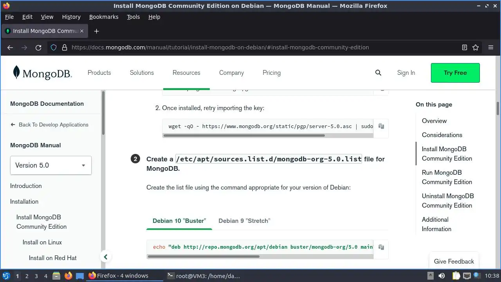
Task: Click the removable media tray icon
Action: tap(430, 276)
